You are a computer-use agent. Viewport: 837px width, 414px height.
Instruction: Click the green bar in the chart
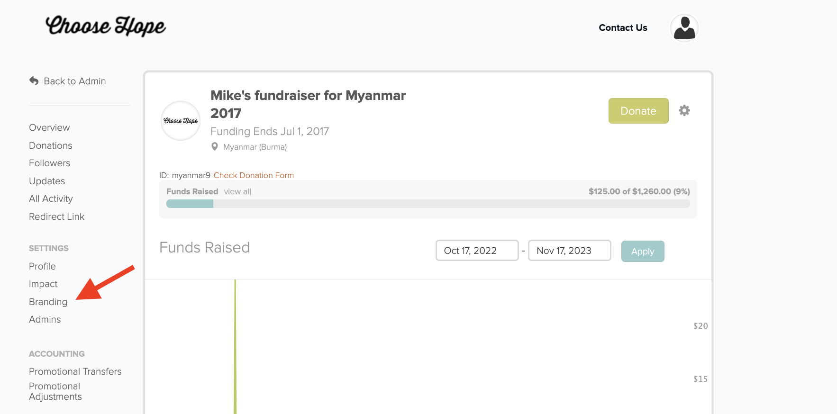(235, 347)
